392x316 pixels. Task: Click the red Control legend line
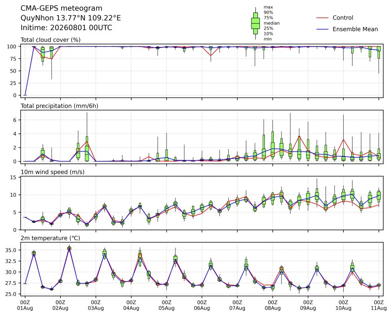point(322,18)
